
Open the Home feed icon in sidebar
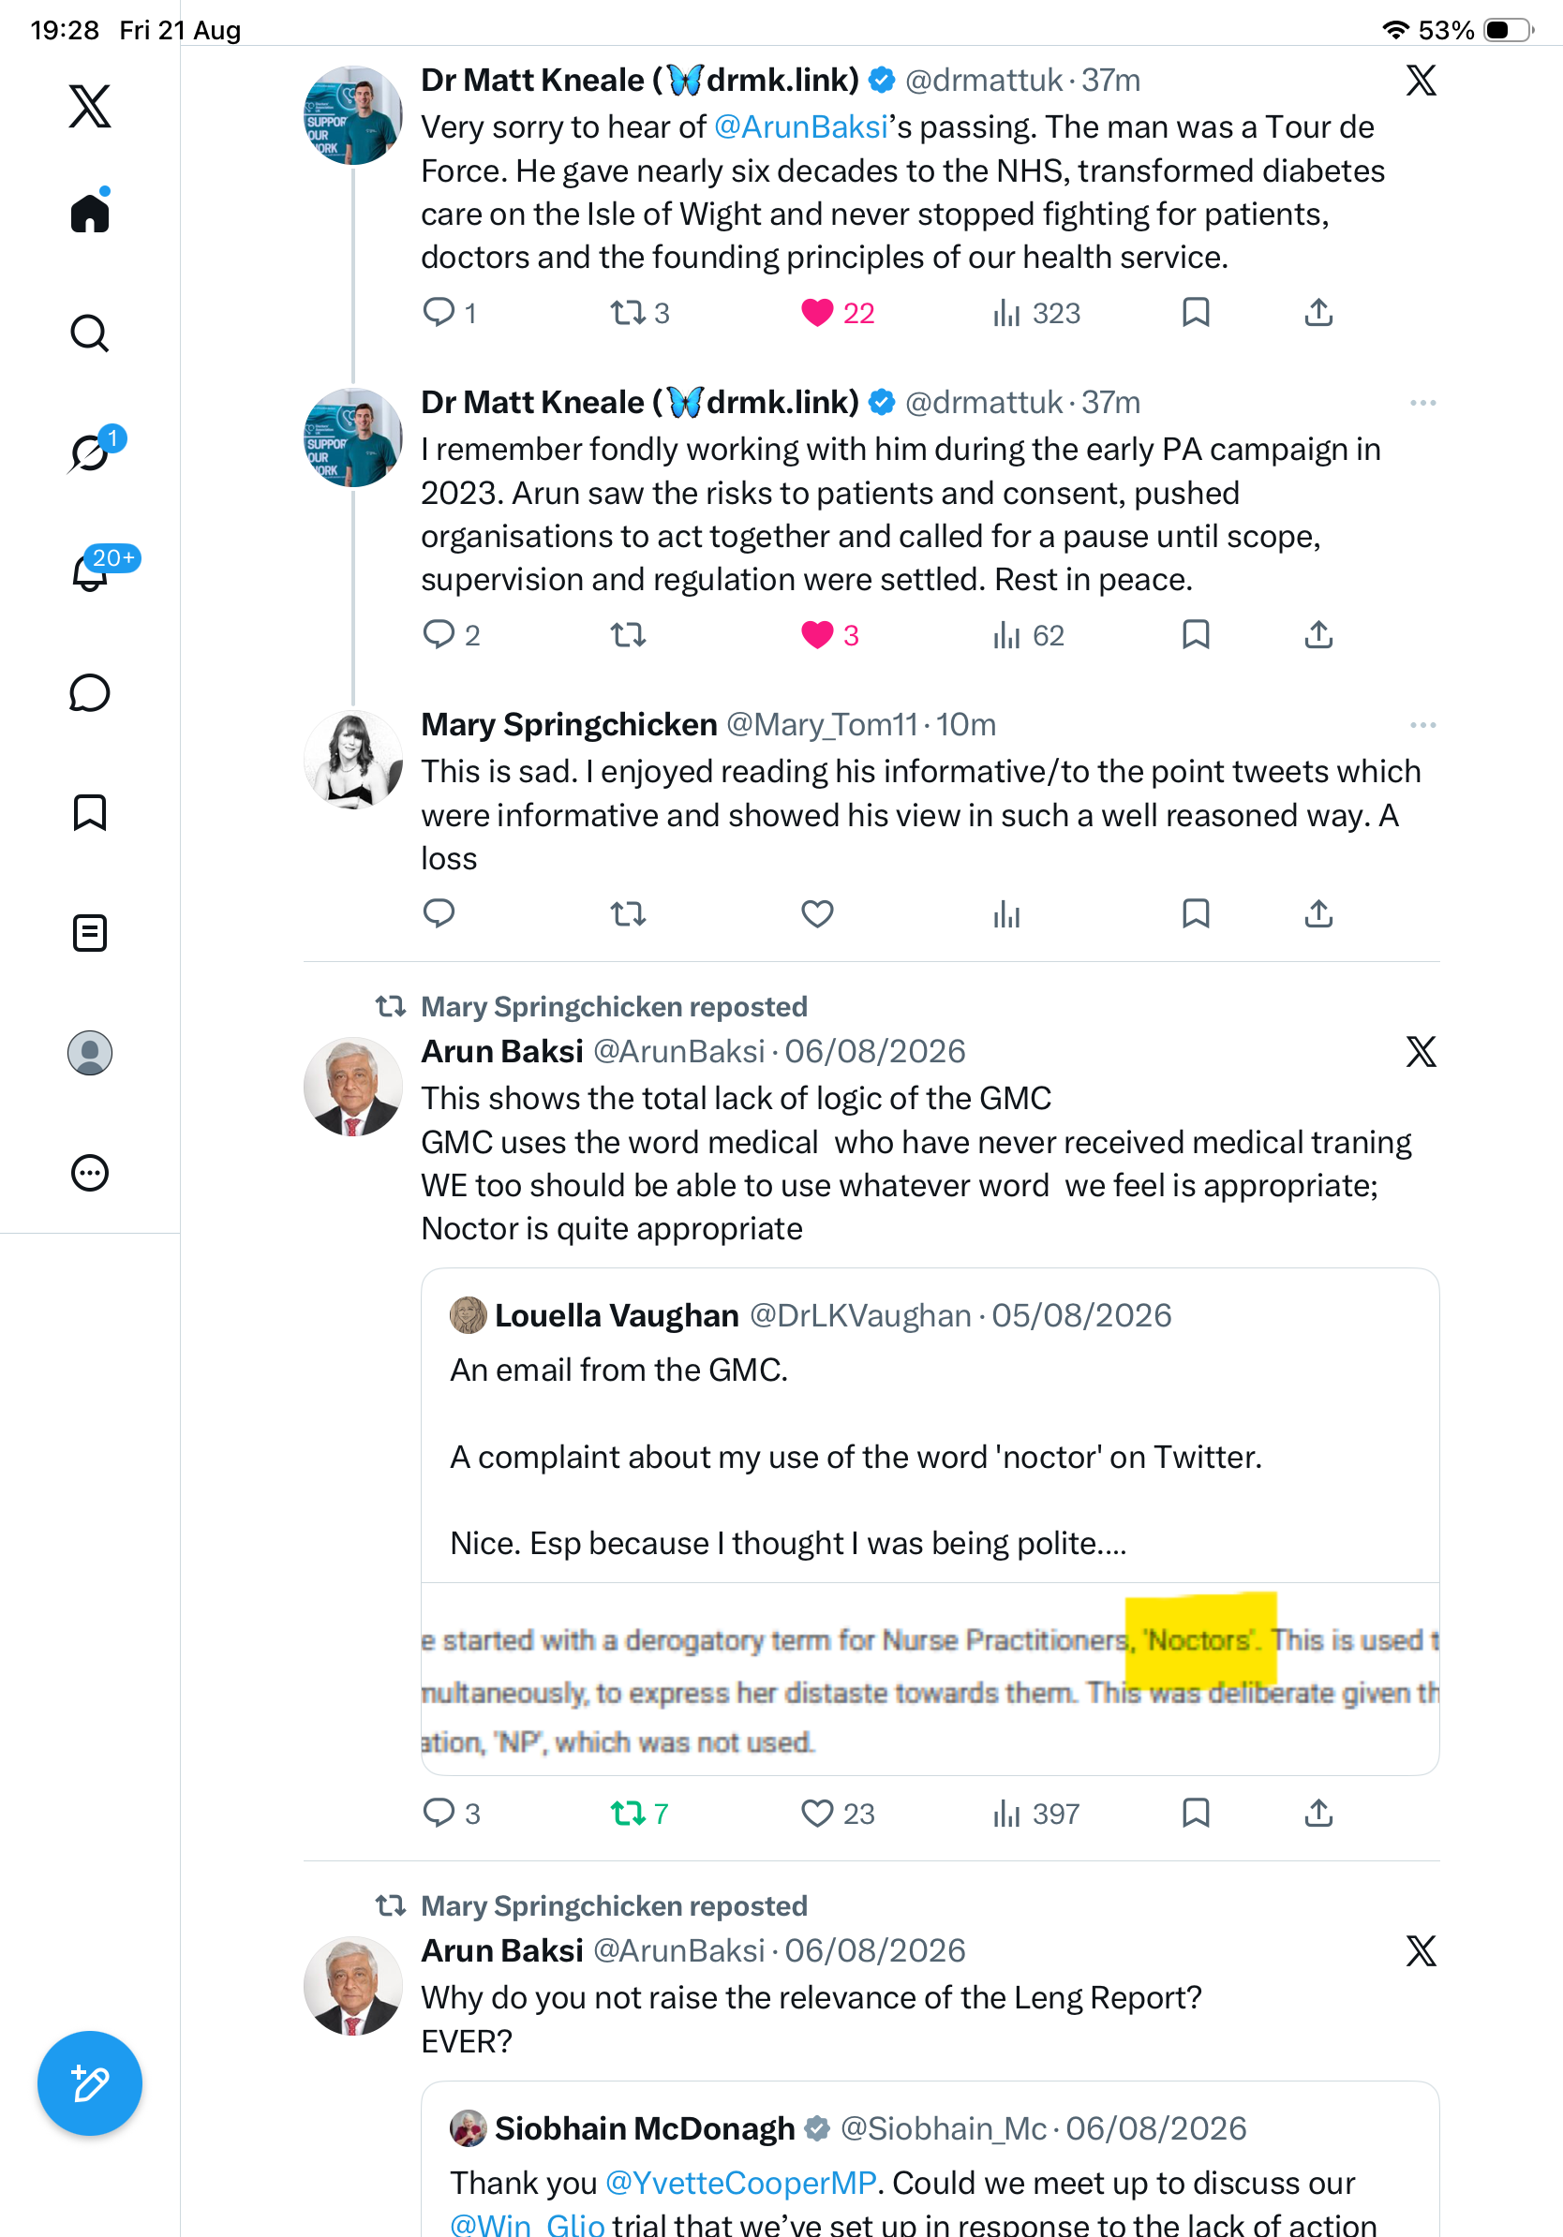[x=90, y=213]
